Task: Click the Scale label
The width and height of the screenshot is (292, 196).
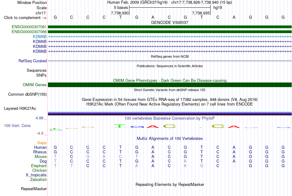Action: [x=41, y=8]
